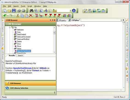The height and width of the screenshot is (100, 130).
Task: Undo the last edit with the green arrow
Action: point(5,16)
